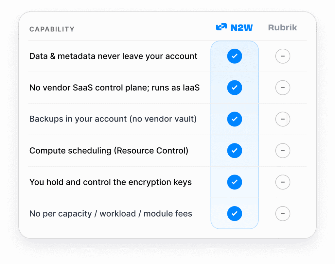Image resolution: width=335 pixels, height=264 pixels.
Task: Click N2W checkmark for encryption keys row
Action: click(234, 182)
